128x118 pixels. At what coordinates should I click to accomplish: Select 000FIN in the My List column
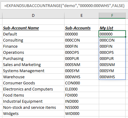click(112, 46)
